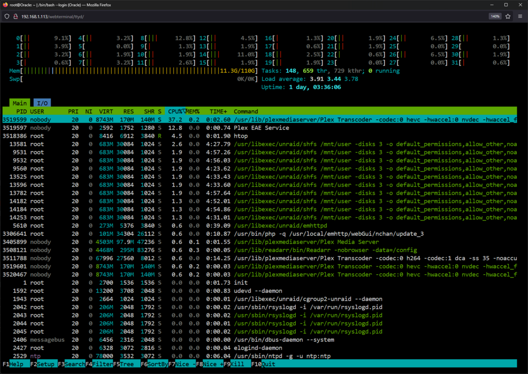This screenshot has height=374, width=528.
Task: Reset the 140% zoom level badge
Action: [495, 16]
